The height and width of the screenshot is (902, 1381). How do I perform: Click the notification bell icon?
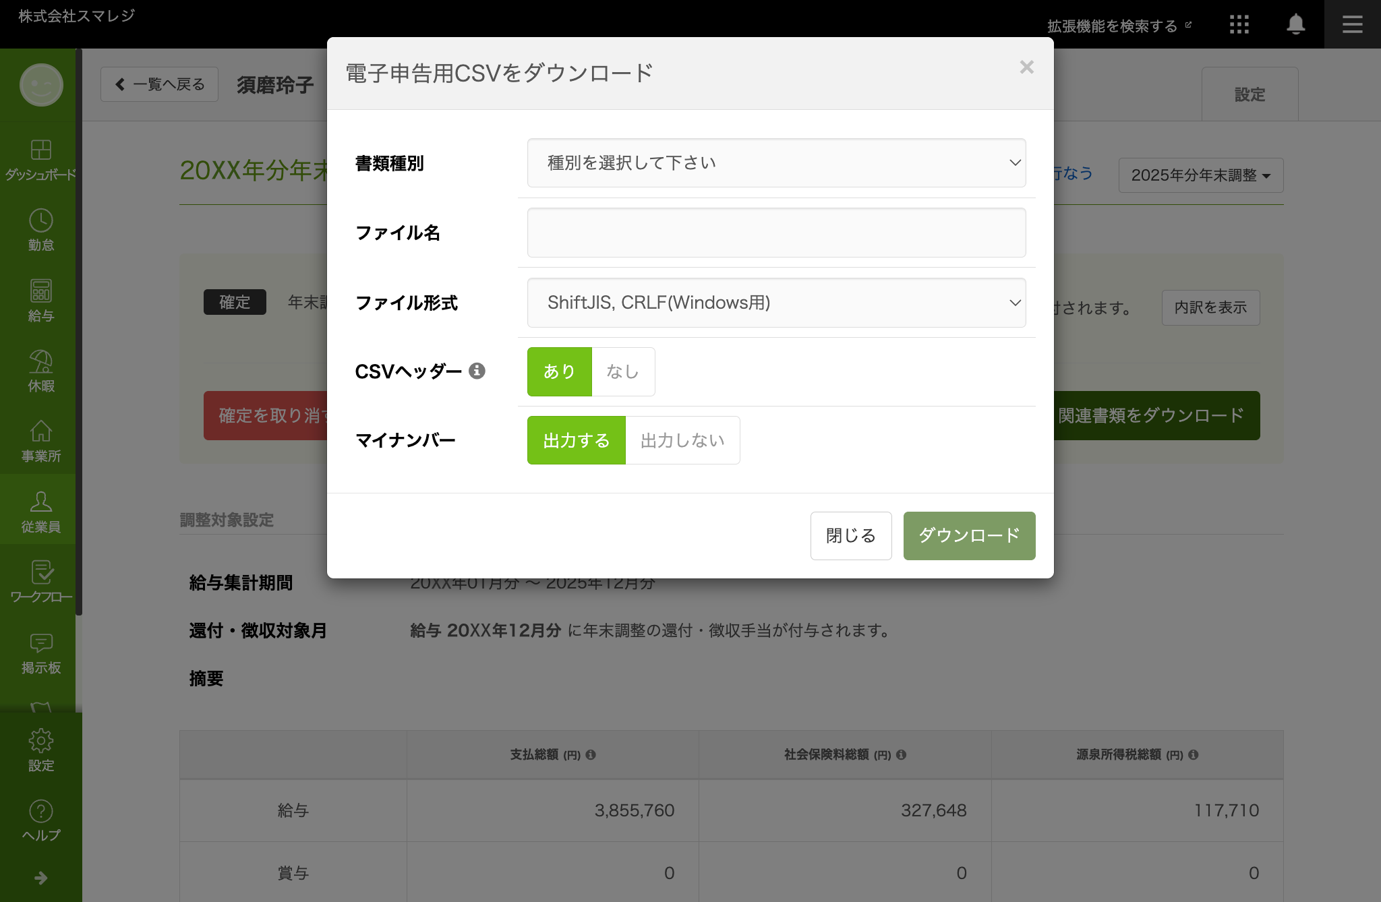1295,25
